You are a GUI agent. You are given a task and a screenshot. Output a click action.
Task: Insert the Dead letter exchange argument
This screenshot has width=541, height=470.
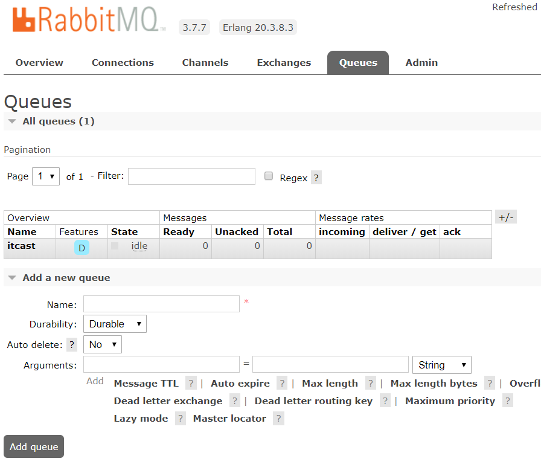click(x=168, y=401)
